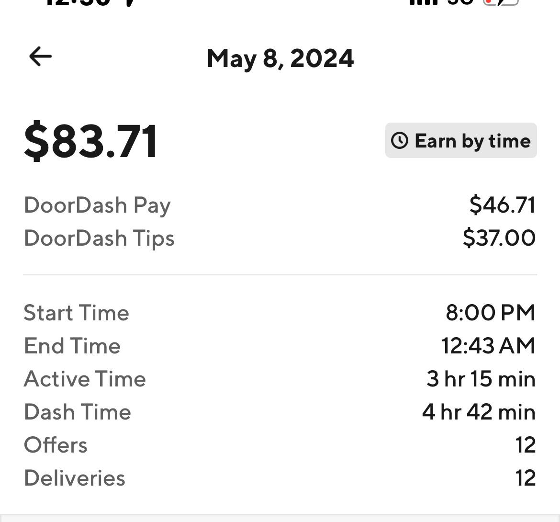The width and height of the screenshot is (560, 522).
Task: Tap the clock icon in Earn by time badge
Action: click(399, 140)
